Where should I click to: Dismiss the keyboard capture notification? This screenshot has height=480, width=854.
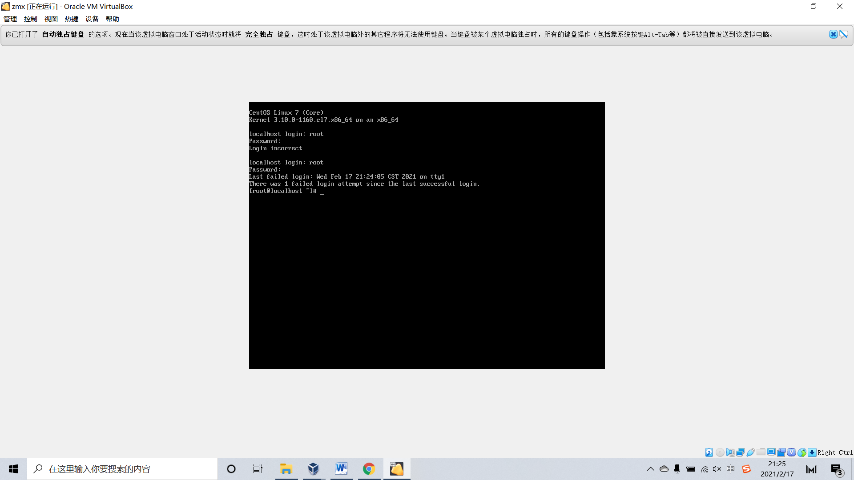click(x=833, y=34)
